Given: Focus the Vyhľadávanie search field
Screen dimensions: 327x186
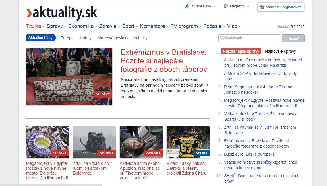Looking at the screenshot, I should coord(249,38).
